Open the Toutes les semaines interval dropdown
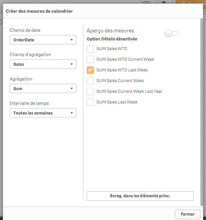The height and width of the screenshot is (220, 206). [43, 113]
